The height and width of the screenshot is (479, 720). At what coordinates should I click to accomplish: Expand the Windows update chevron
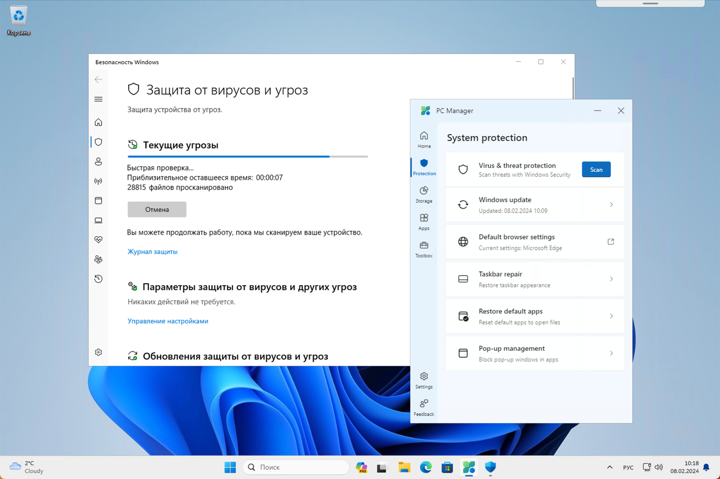[x=612, y=204]
